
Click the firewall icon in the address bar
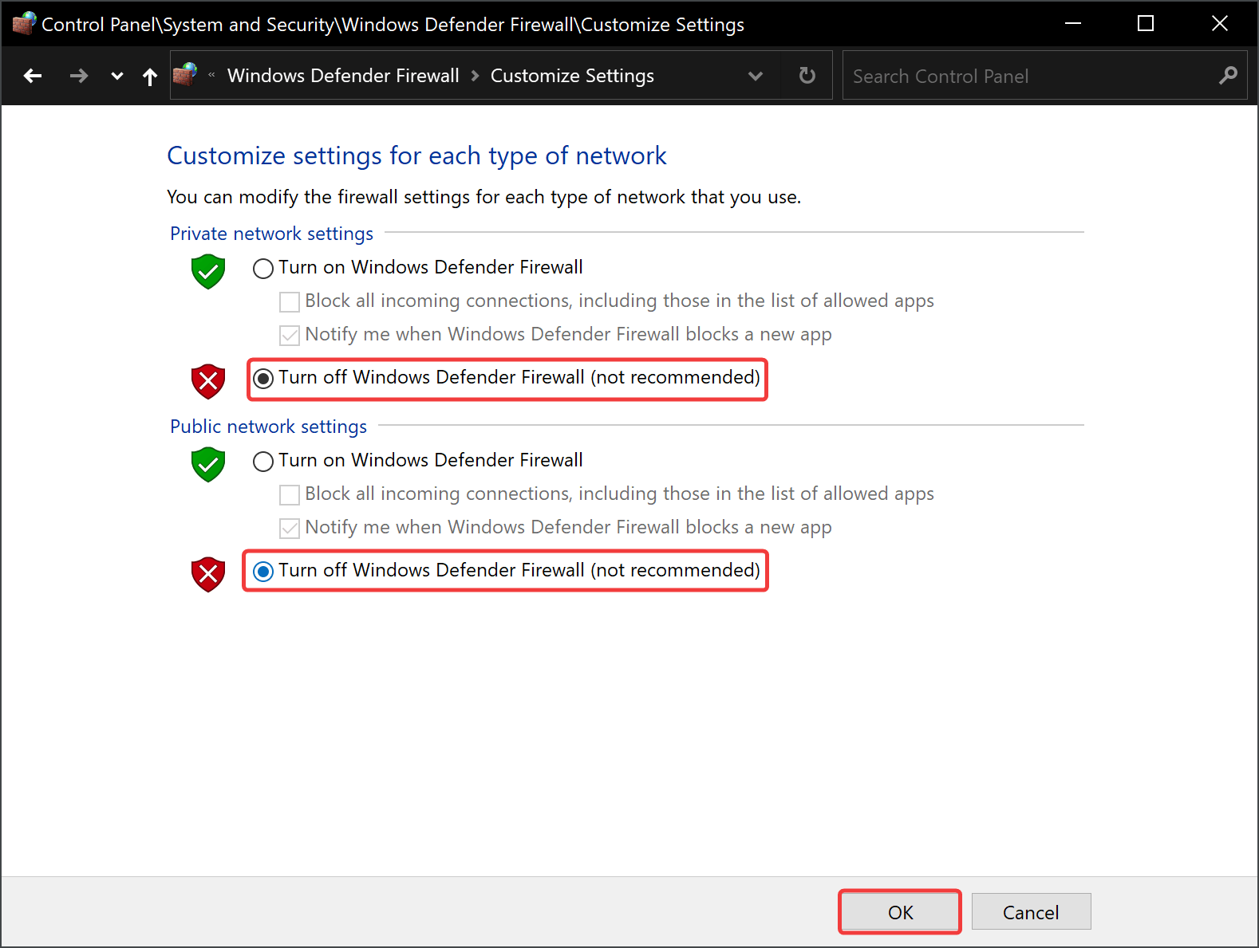(185, 75)
